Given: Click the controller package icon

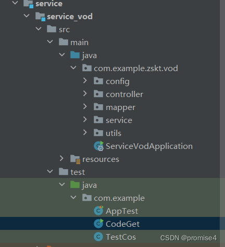Looking at the screenshot, I should [98, 94].
